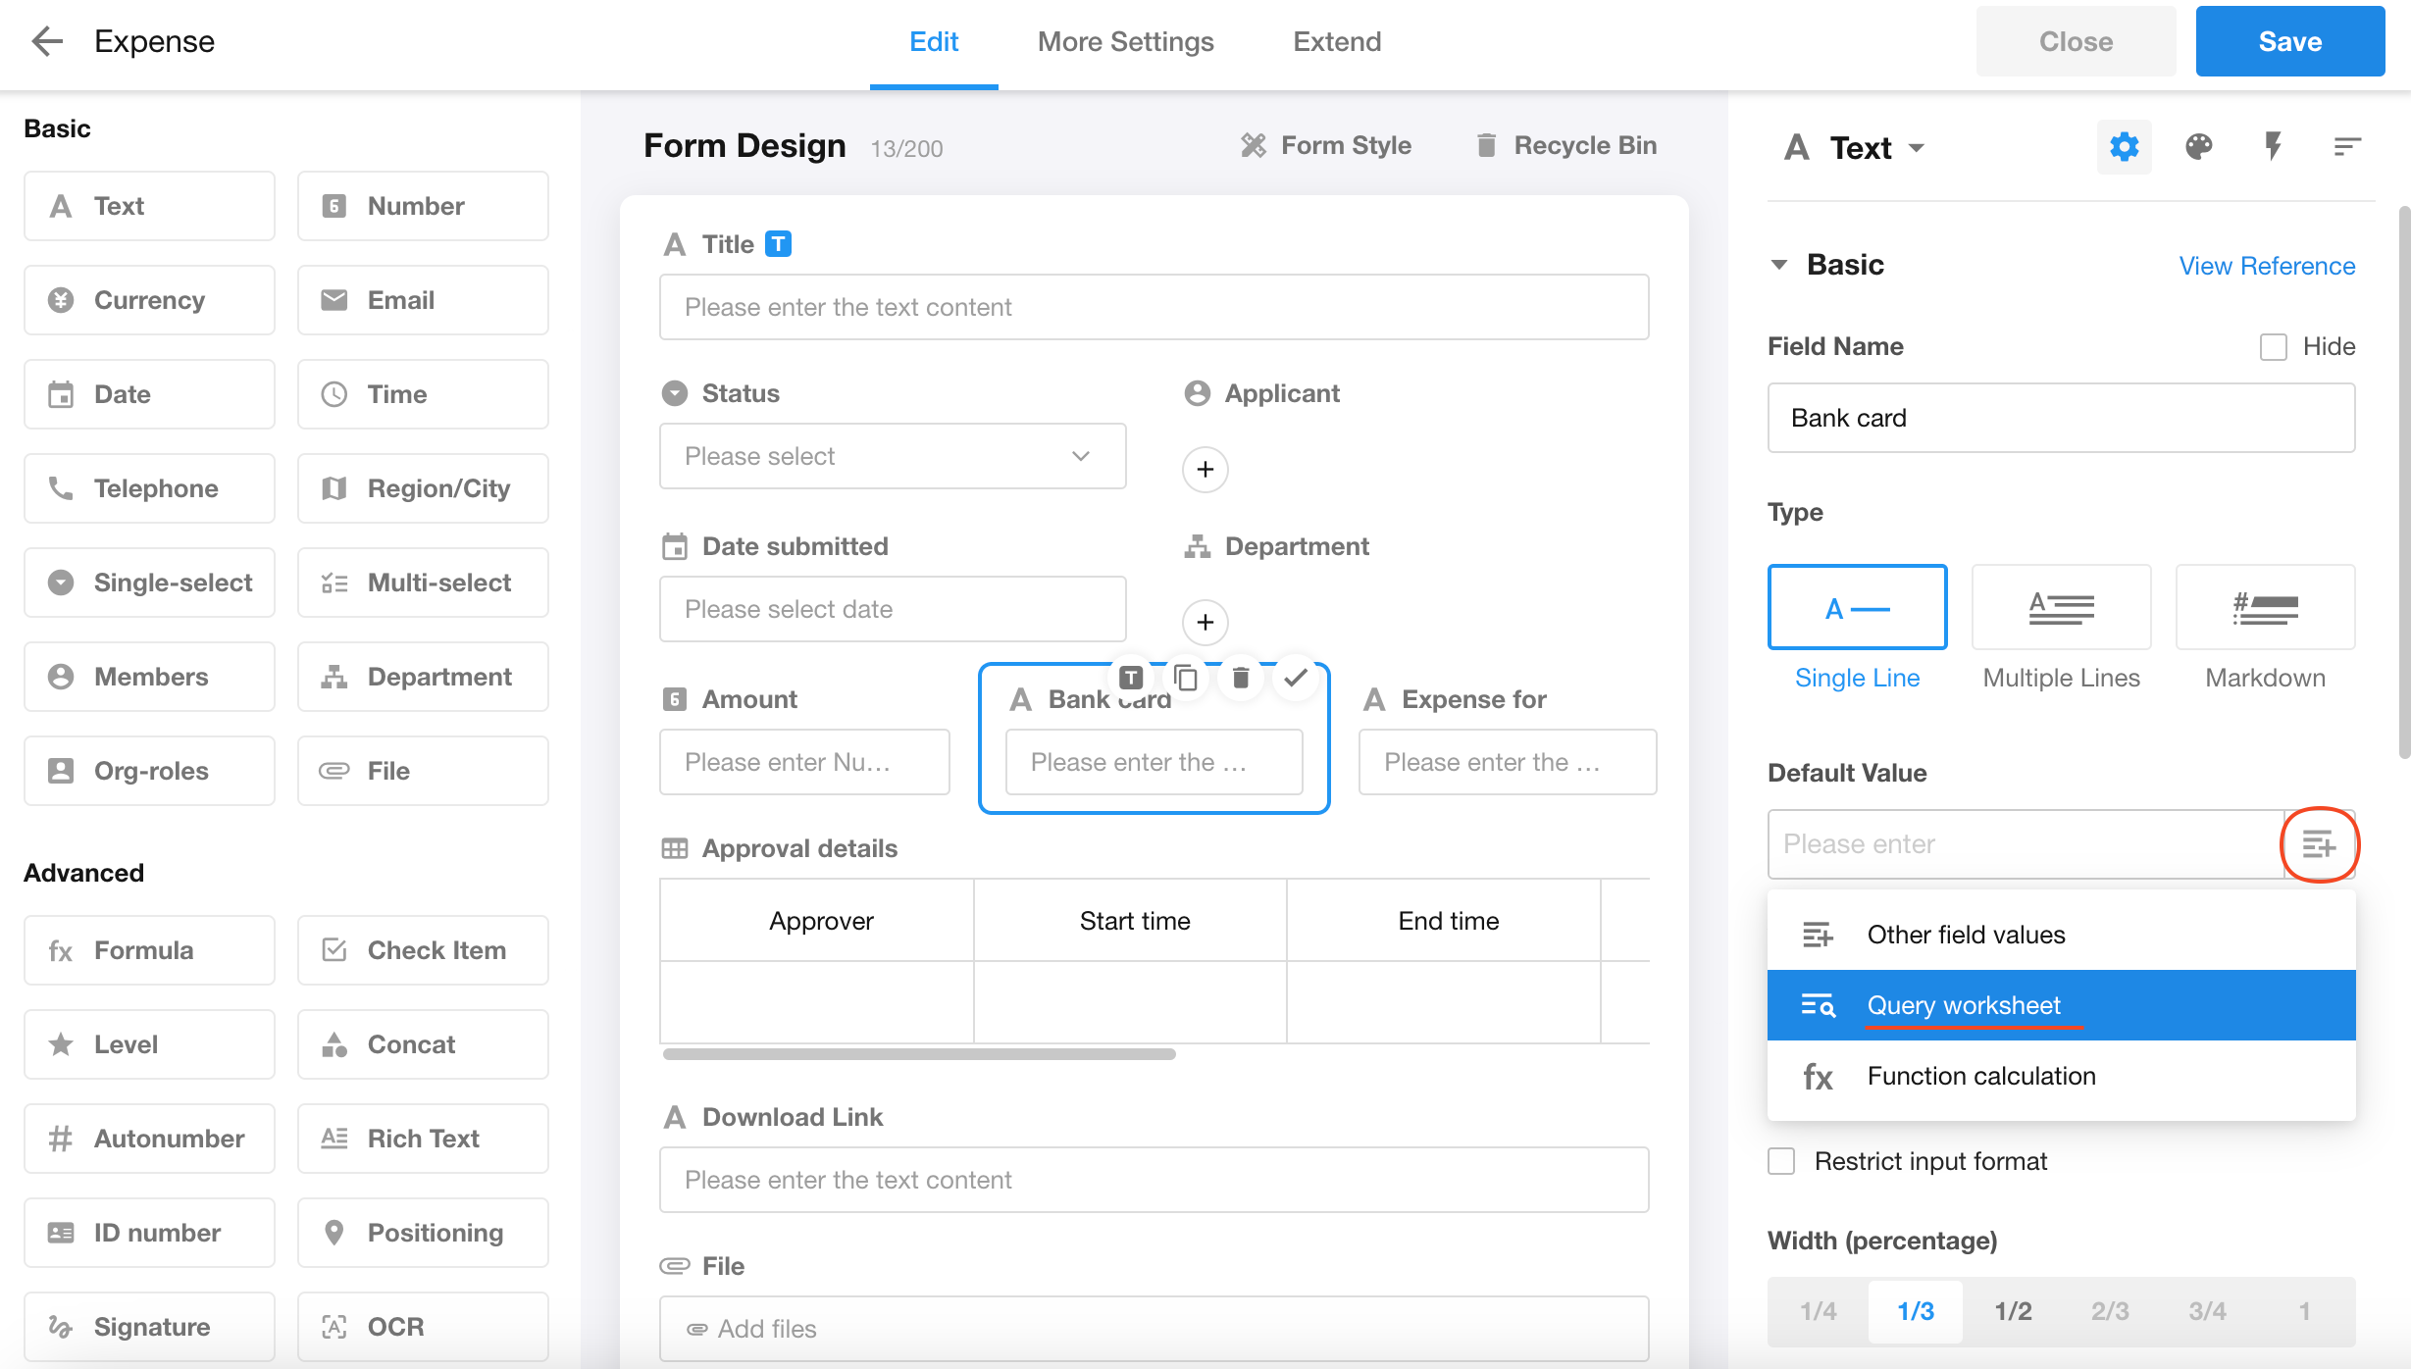Image resolution: width=2411 pixels, height=1369 pixels.
Task: Open the field settings gear icon
Action: [x=2124, y=147]
